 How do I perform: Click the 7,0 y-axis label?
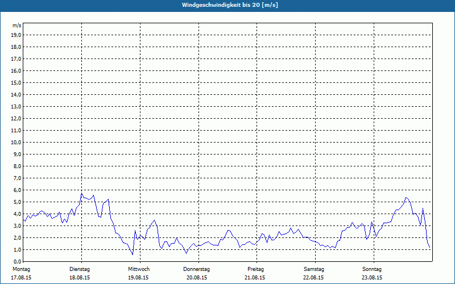pos(18,178)
